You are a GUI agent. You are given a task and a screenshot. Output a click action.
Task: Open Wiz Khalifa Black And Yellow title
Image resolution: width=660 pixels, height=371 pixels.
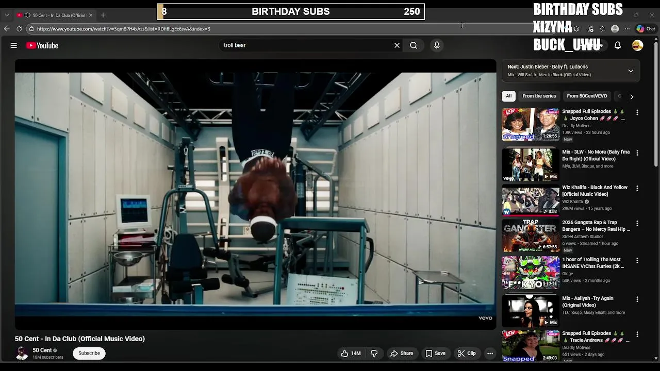click(x=595, y=191)
